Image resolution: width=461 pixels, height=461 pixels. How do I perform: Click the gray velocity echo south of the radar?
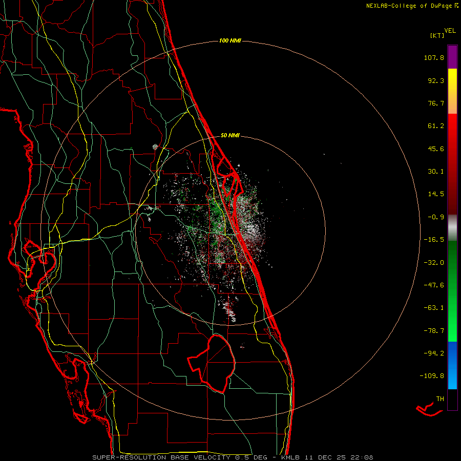(230, 311)
